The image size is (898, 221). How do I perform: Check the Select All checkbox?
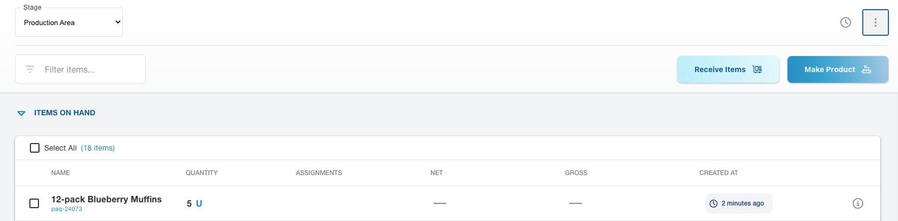[x=35, y=148]
